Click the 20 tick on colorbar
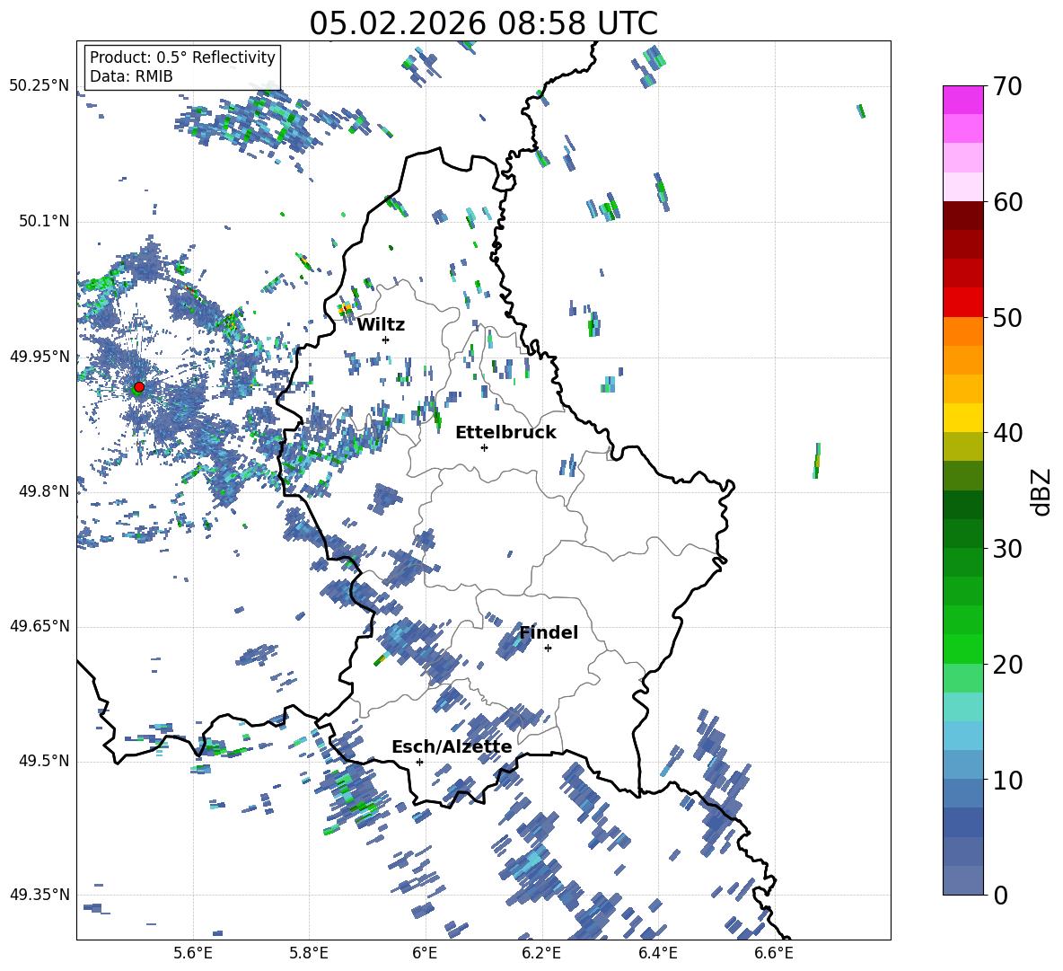The width and height of the screenshot is (1063, 971). pyautogui.click(x=1006, y=664)
